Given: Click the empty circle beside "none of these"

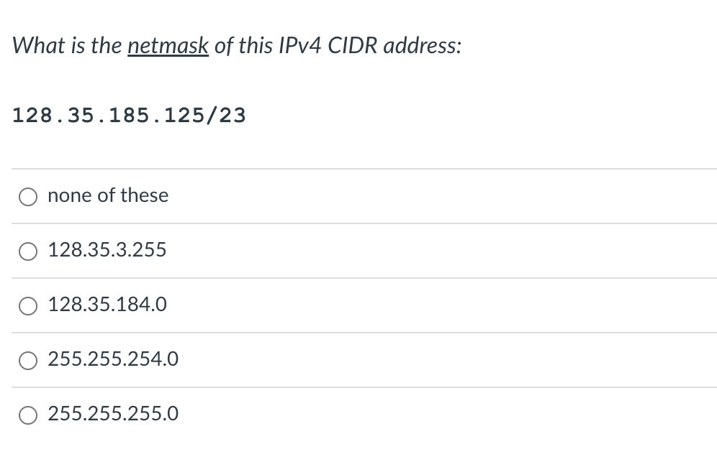Looking at the screenshot, I should click(x=27, y=195).
